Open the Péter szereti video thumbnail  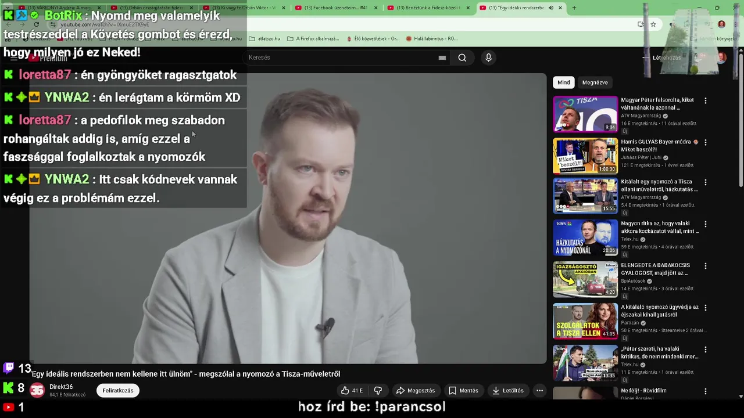coord(585,363)
